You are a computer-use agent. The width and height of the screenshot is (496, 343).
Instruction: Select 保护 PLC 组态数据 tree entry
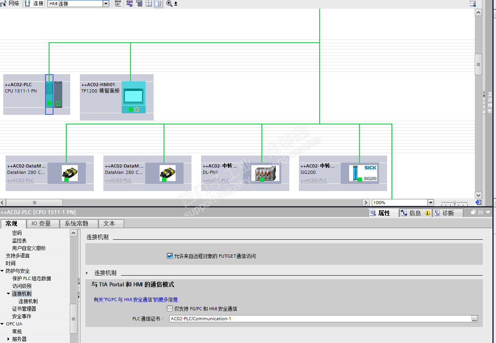coord(32,278)
